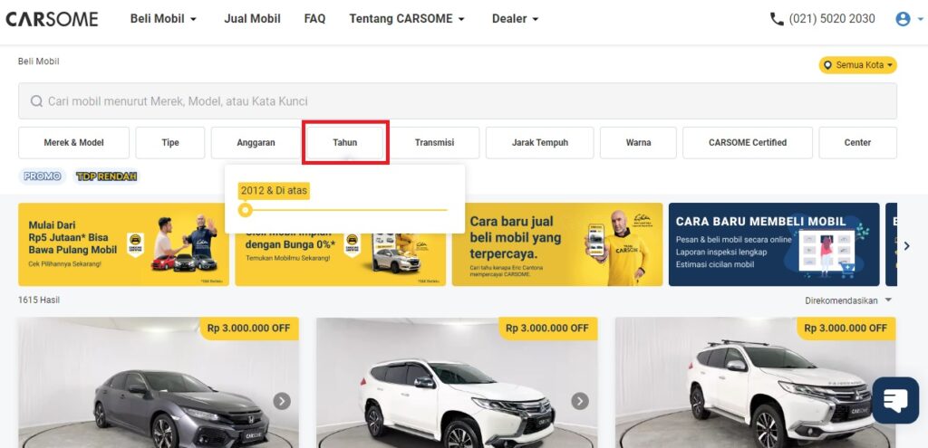Click the search field for Merek, Model

click(x=458, y=101)
